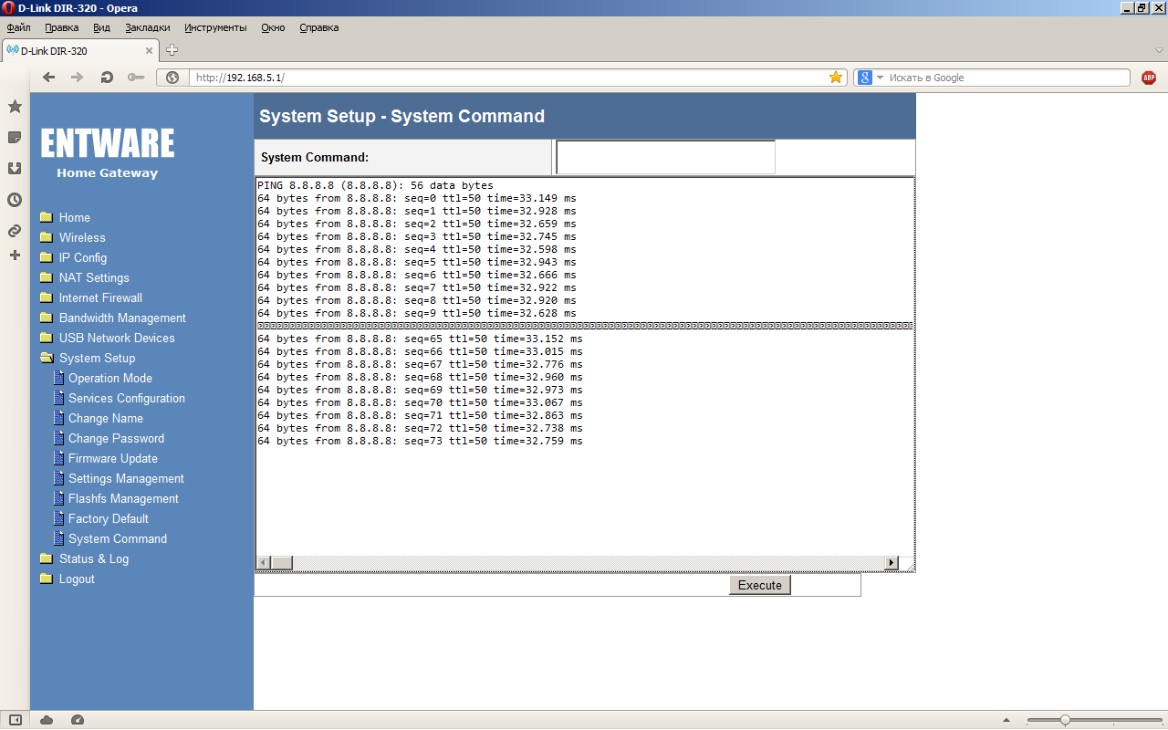Open the closed tabs dropdown arrow
Screen dimensions: 1168x730
tap(1160, 51)
